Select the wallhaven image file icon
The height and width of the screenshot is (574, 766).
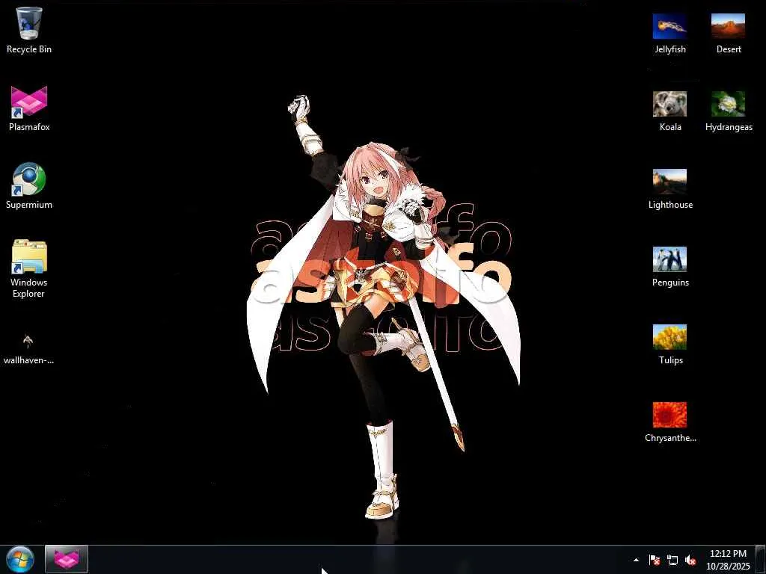(x=28, y=348)
